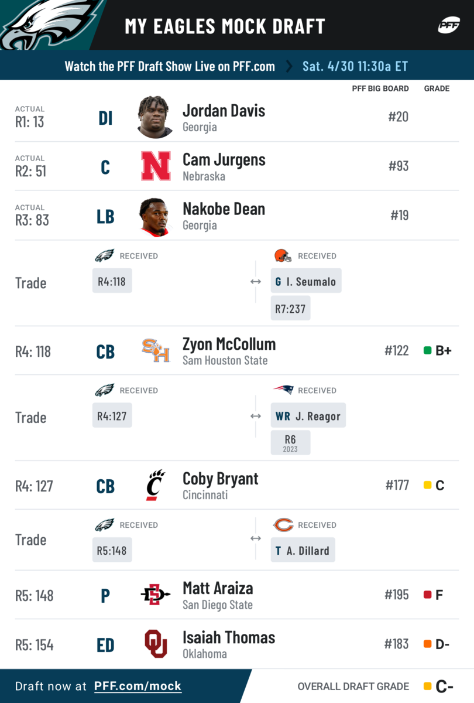Select the R4:118 received pick chip

click(112, 281)
